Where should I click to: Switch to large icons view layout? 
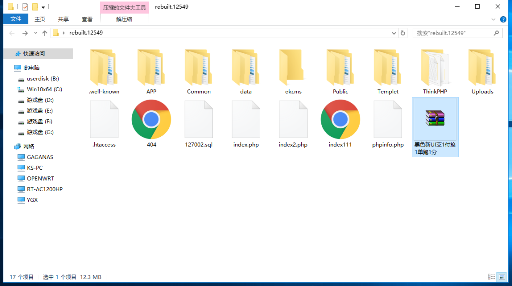502,277
